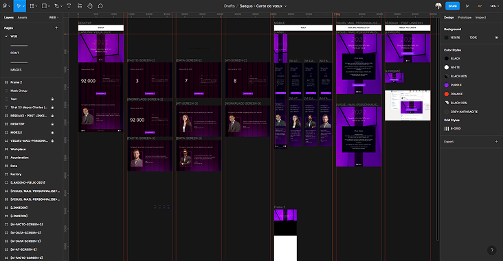Click the frame icon beside Workplace layer
The width and height of the screenshot is (503, 261).
(x=6, y=149)
